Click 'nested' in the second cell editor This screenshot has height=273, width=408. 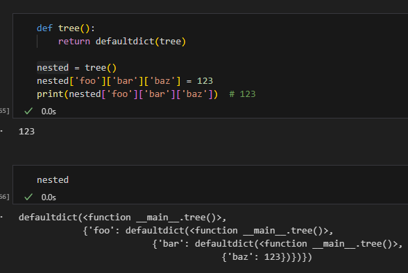click(53, 179)
